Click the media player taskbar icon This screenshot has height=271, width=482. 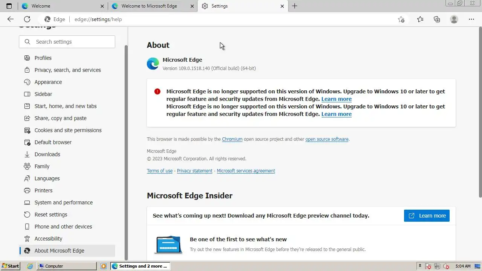coord(104,266)
